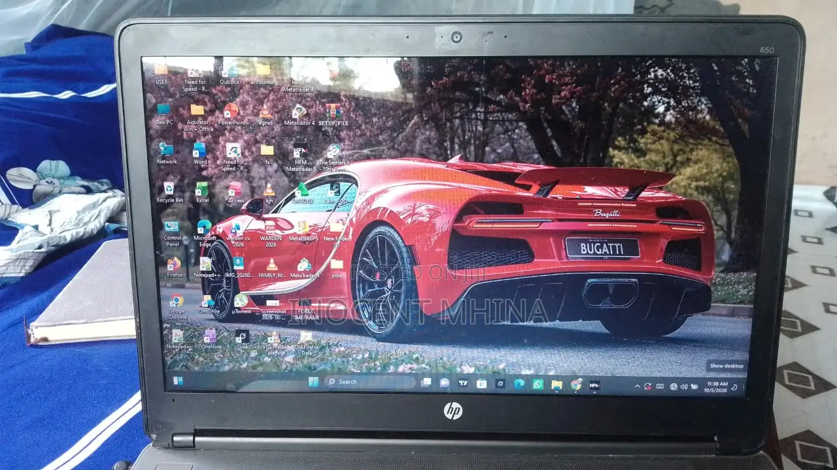Open the Grok desktop shortcut

coord(243,339)
